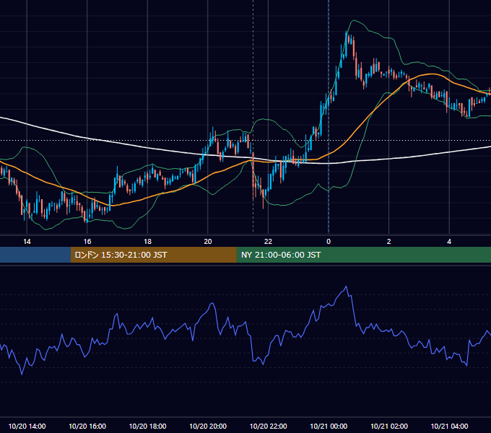Screen dimensions: 491x433
Task: Click the 10/21 04:00 time label
Action: tap(449, 426)
